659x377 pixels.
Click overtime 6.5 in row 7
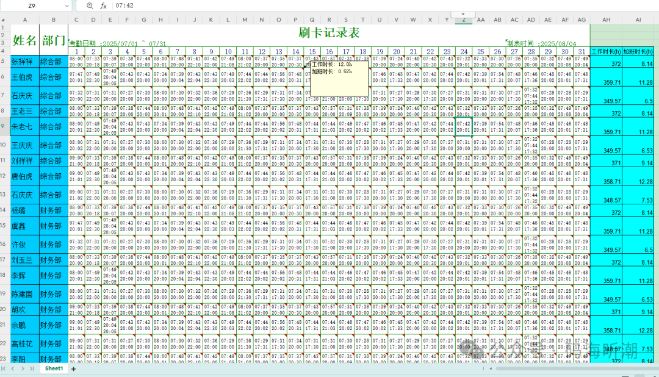[x=638, y=95]
